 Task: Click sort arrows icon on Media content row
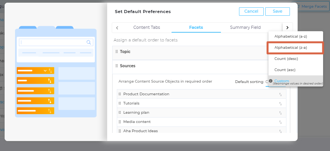280,122
